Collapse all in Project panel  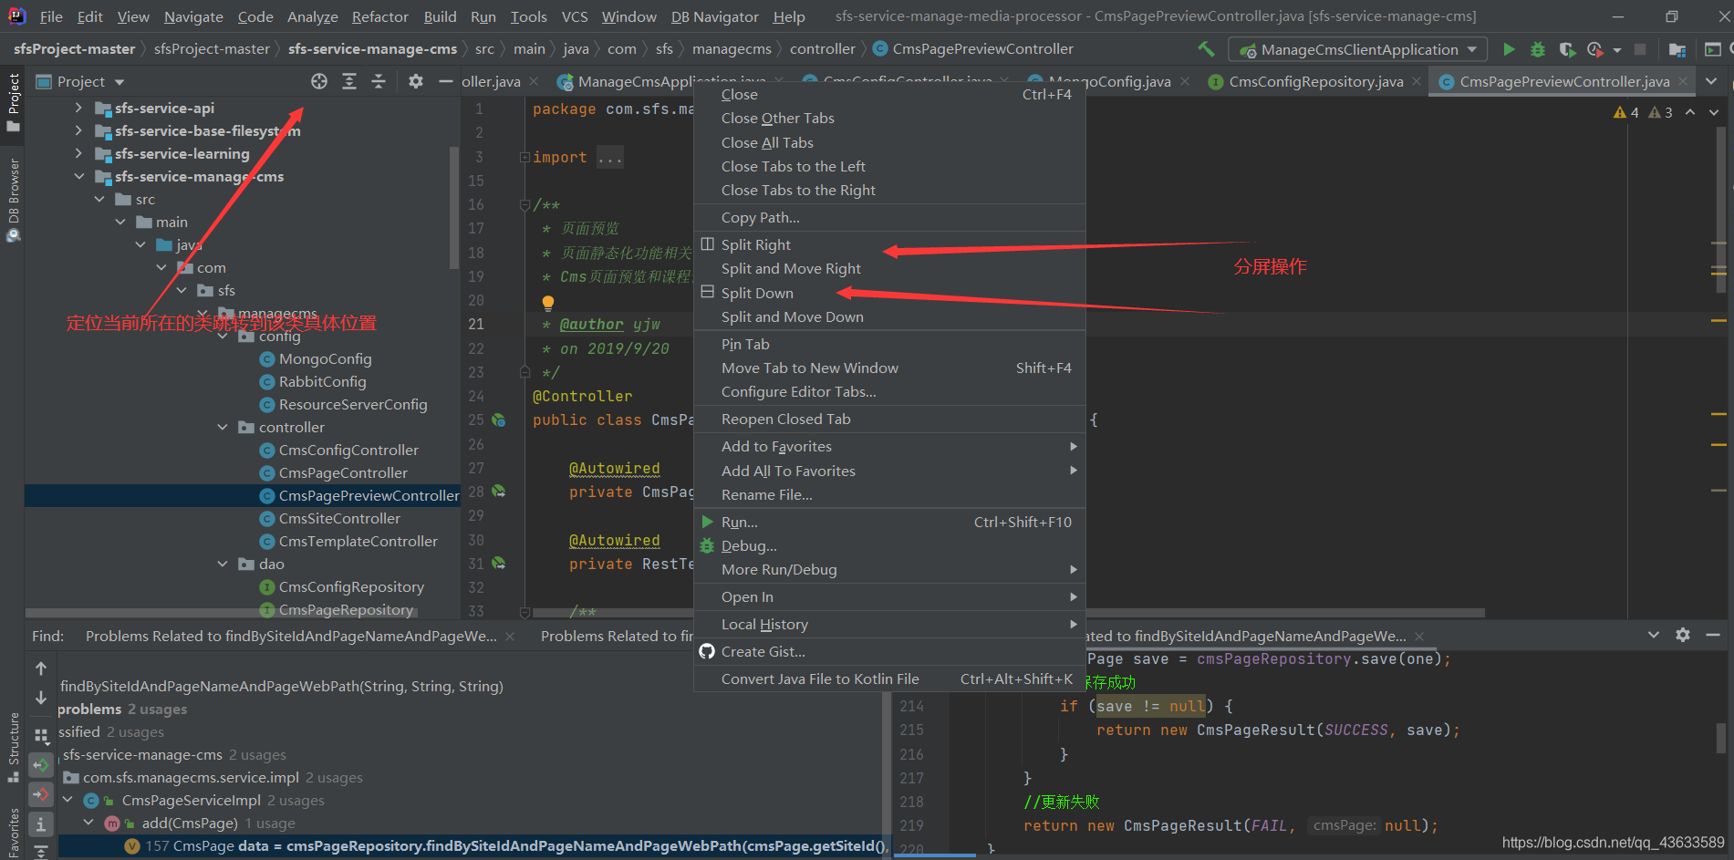coord(379,81)
